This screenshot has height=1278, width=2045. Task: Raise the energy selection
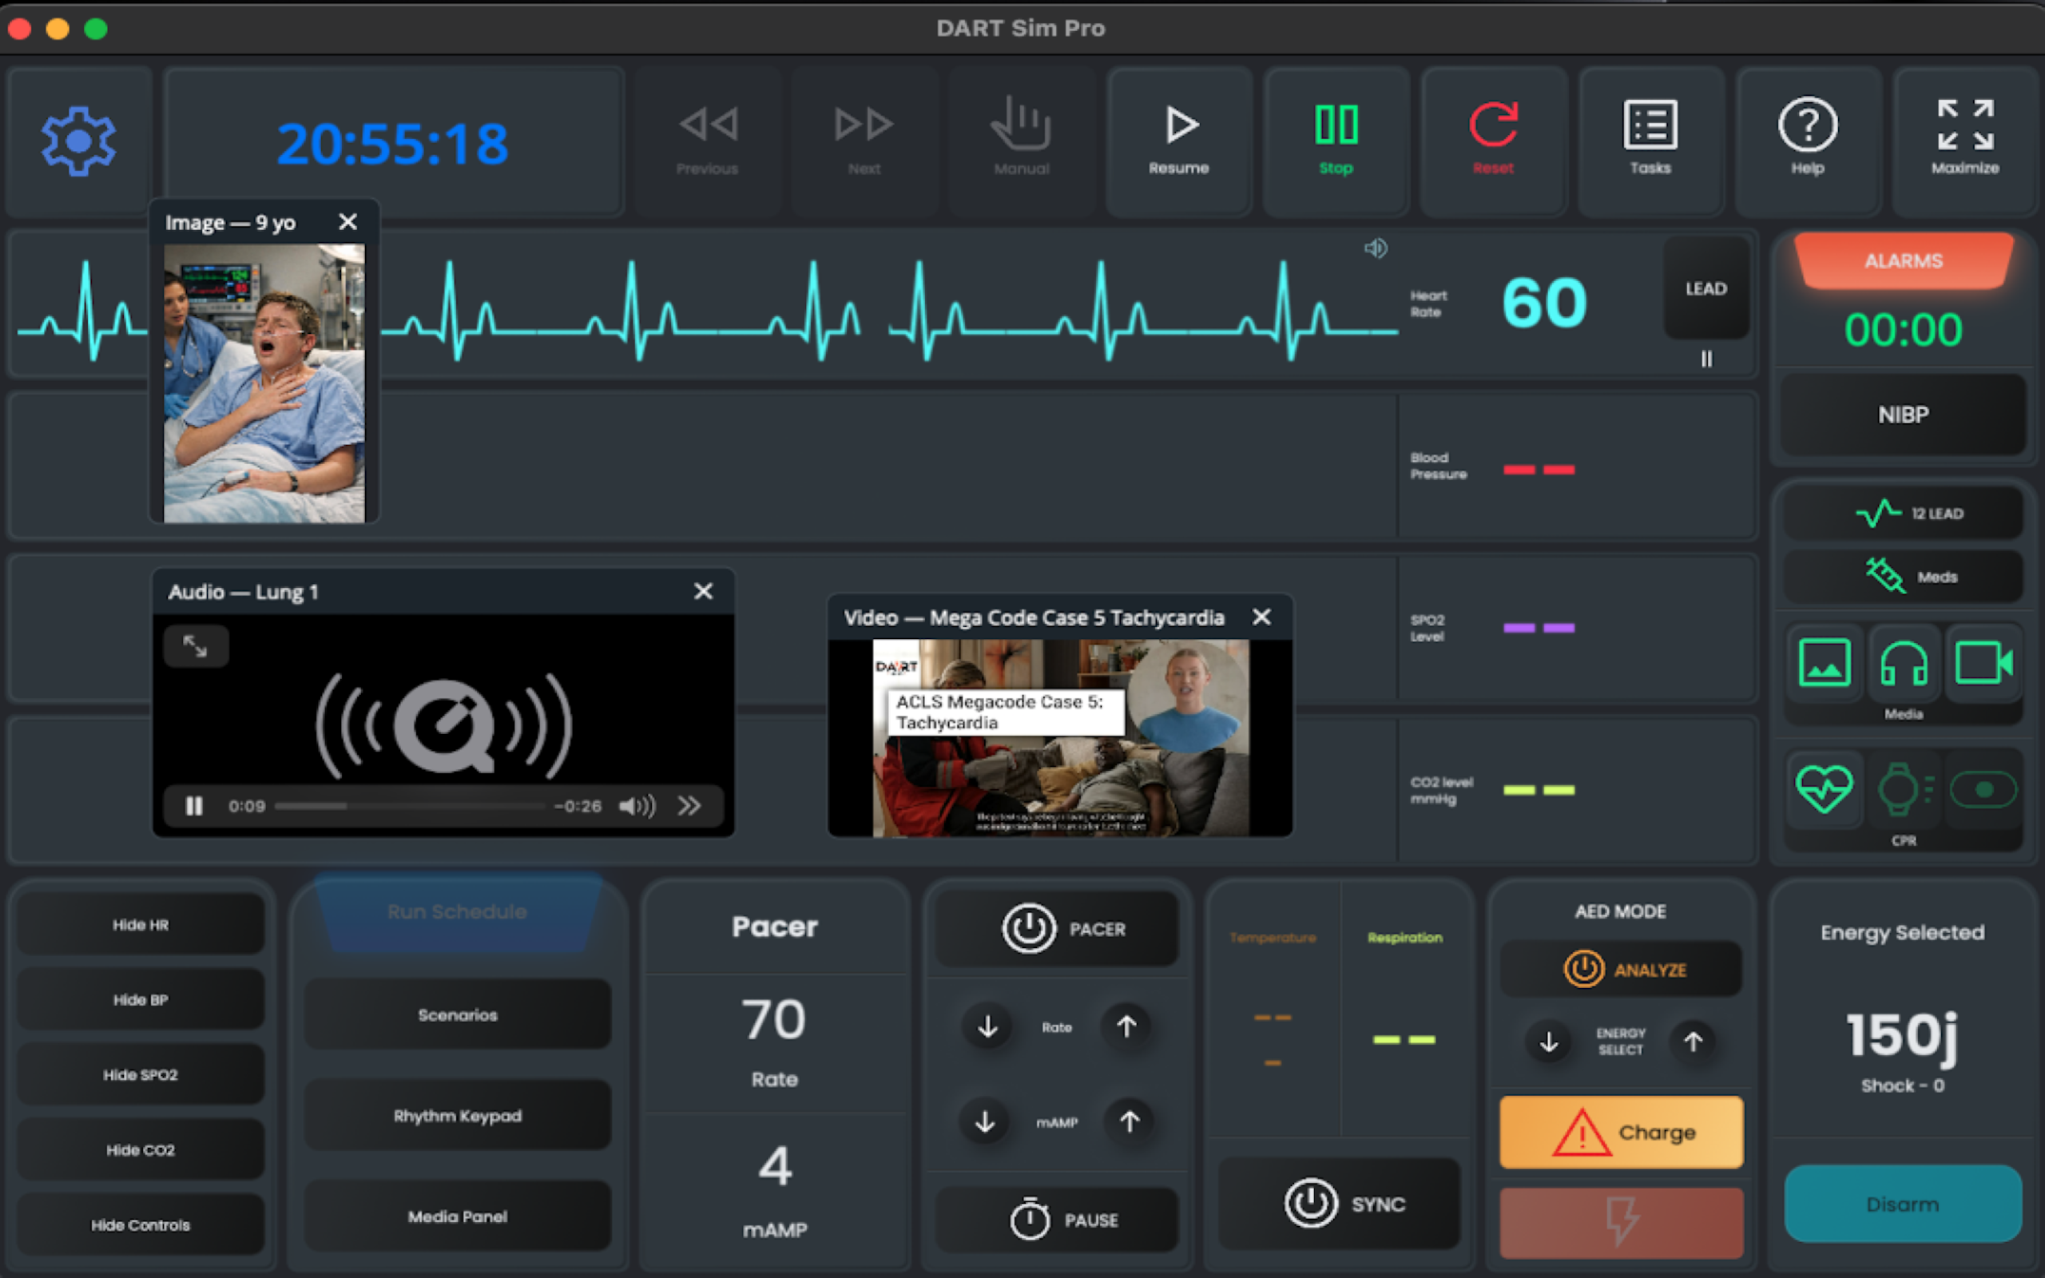[x=1694, y=1042]
